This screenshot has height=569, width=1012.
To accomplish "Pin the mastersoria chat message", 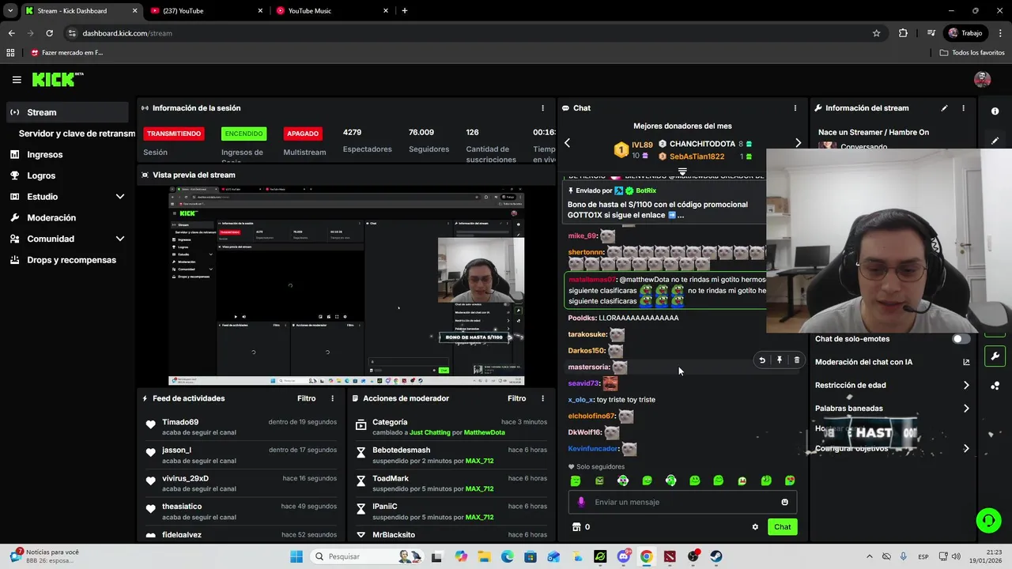I will click(x=780, y=360).
